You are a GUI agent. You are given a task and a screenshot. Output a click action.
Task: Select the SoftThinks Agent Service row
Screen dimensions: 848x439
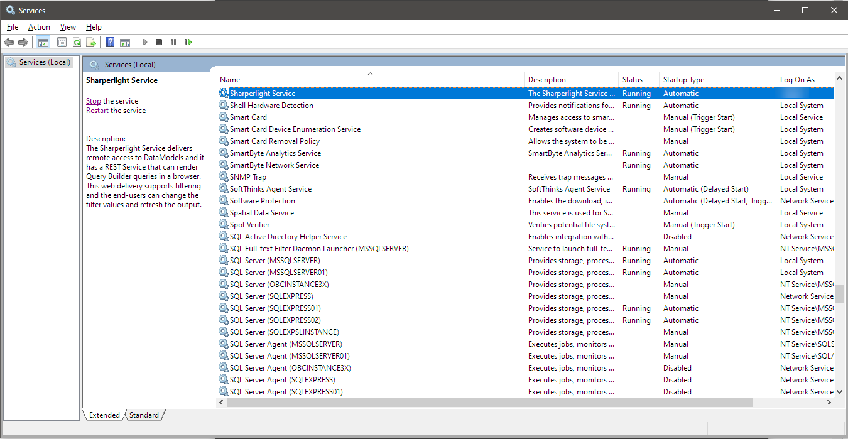coord(526,188)
